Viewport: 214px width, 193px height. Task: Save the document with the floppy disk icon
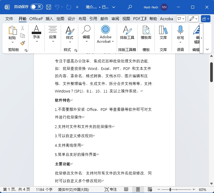(49, 7)
